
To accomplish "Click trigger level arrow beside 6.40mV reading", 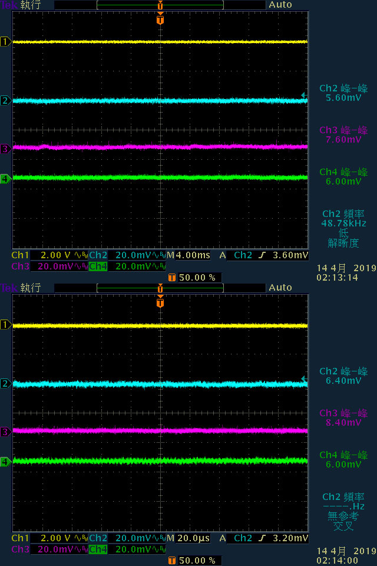I will click(304, 379).
